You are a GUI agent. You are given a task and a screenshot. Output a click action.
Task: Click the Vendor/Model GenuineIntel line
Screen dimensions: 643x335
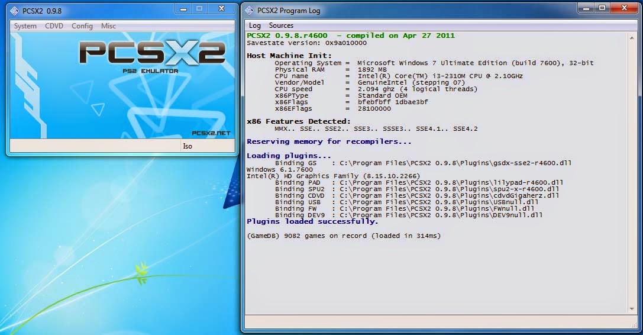[370, 82]
